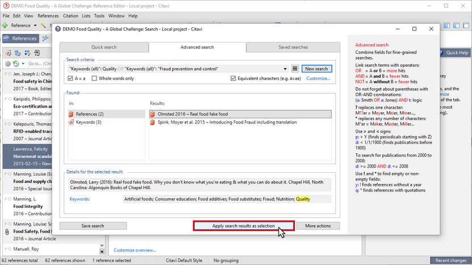
Task: Open the Quick Help panel button
Action: [x=454, y=53]
